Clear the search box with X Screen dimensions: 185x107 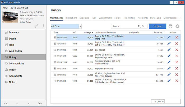tap(143, 26)
